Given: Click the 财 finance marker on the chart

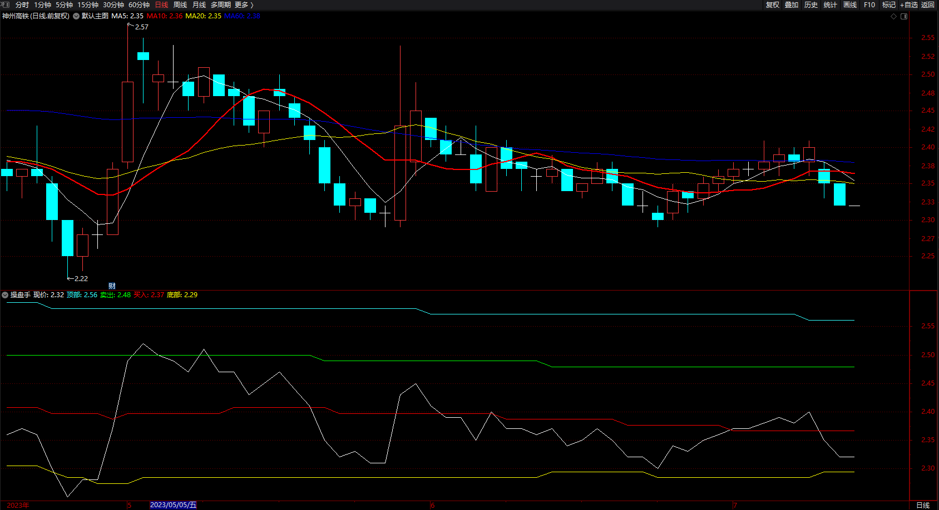Looking at the screenshot, I should click(x=112, y=286).
